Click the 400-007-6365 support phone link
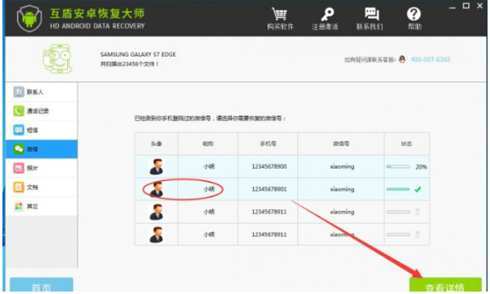This screenshot has width=490, height=294. pos(430,59)
